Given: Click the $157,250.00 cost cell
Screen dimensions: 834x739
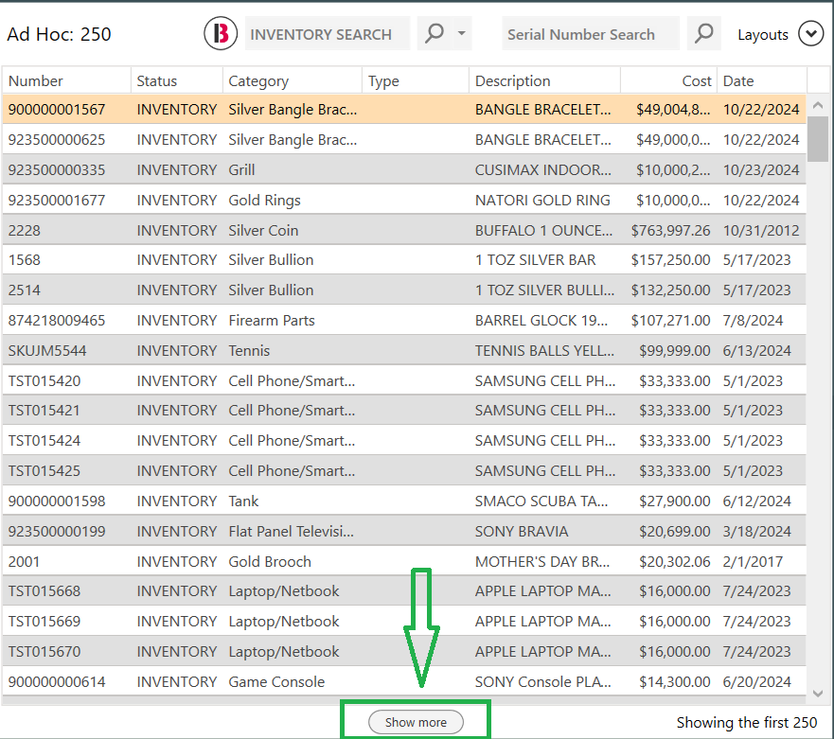Looking at the screenshot, I should click(x=670, y=259).
